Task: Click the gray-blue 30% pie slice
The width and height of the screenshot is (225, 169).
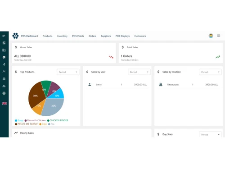Action: [x=53, y=107]
